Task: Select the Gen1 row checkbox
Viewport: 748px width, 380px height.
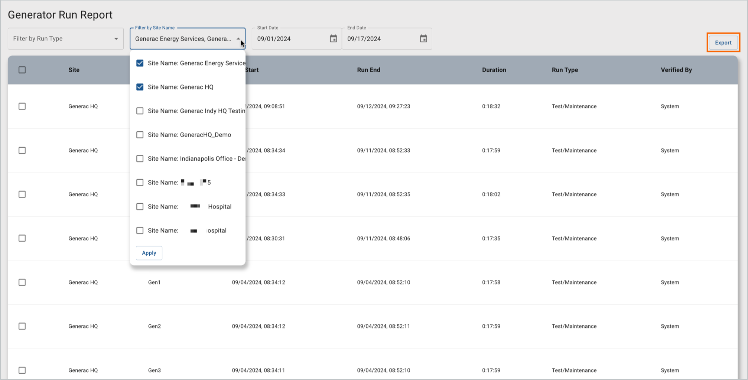Action: coord(22,282)
